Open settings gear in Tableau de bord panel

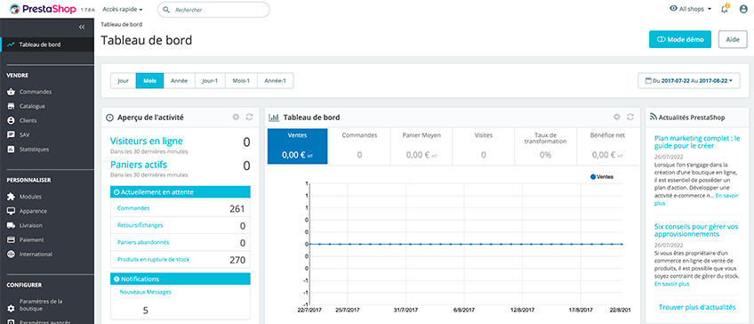tap(616, 117)
